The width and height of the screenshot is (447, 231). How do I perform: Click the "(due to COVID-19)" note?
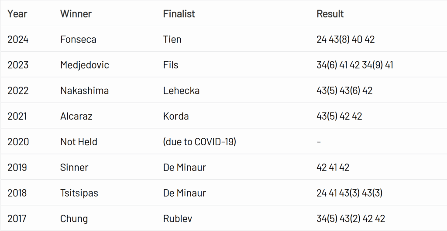pos(199,142)
